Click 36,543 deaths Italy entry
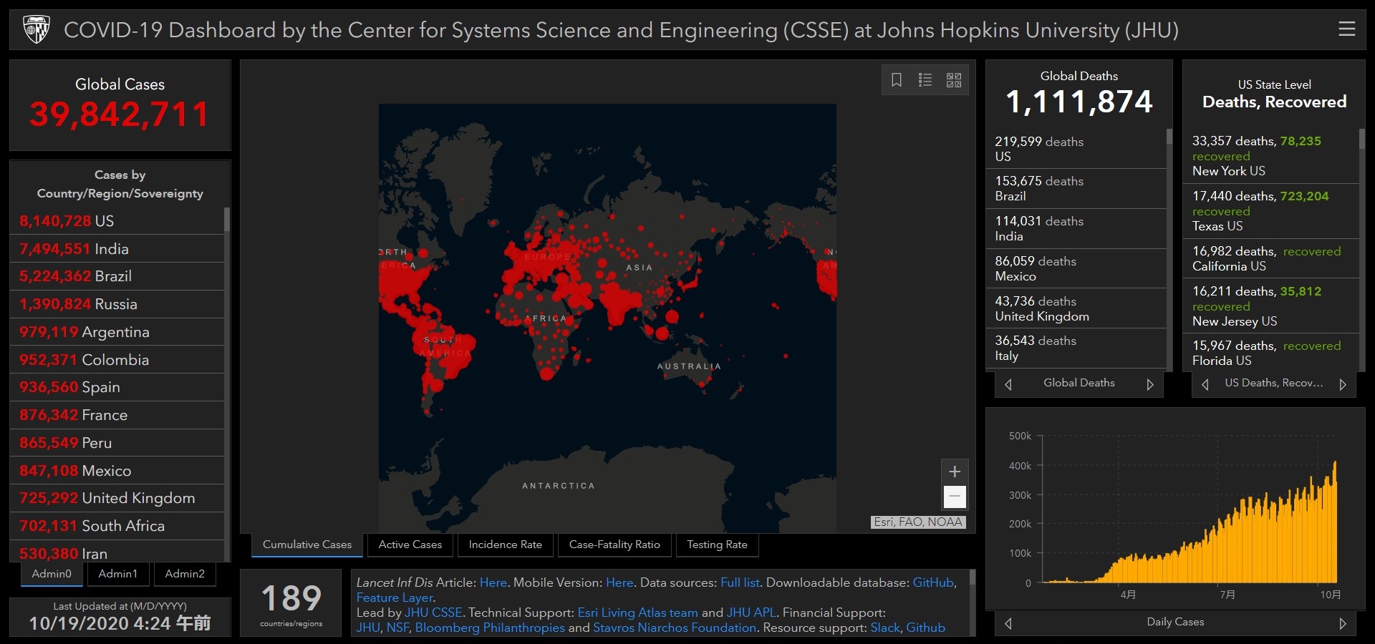 coord(1076,348)
